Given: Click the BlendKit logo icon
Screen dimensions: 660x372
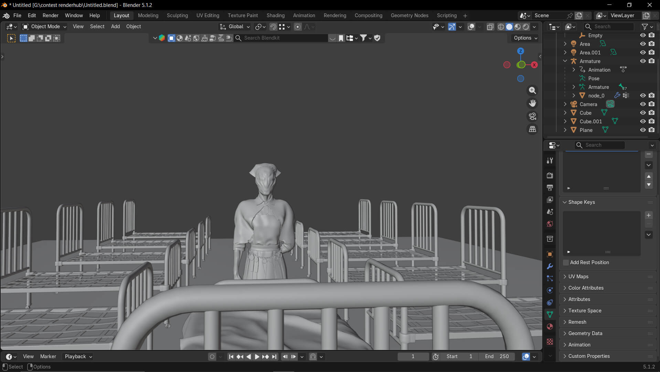Looking at the screenshot, I should tap(162, 38).
